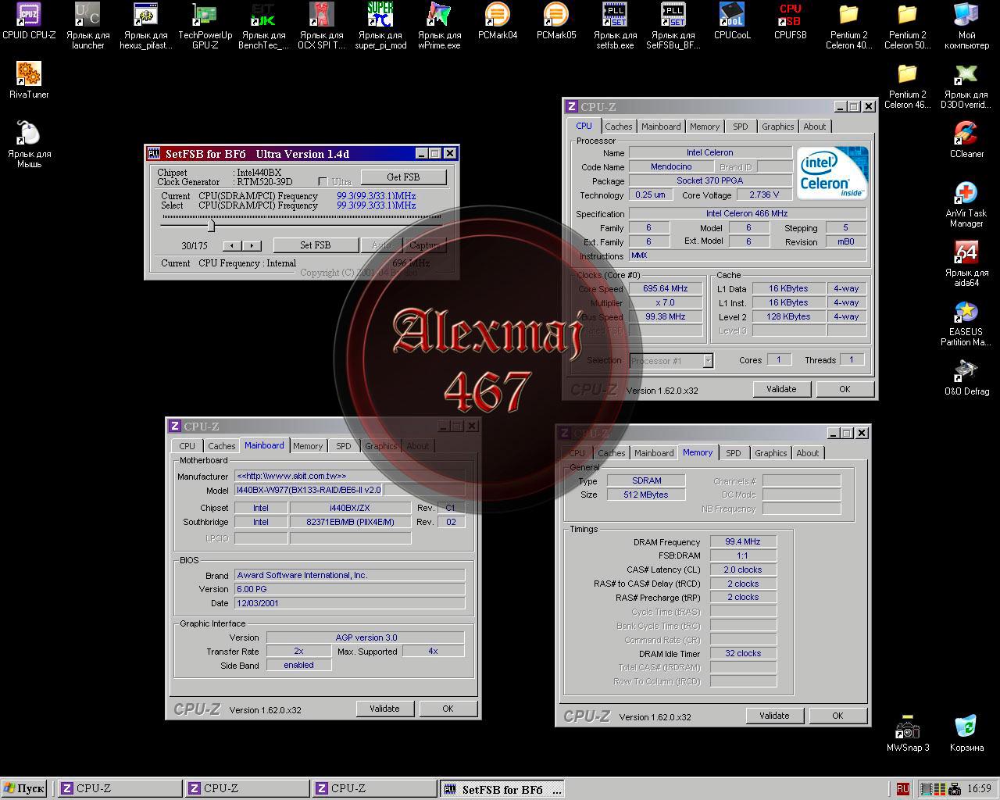Open the About tab in CPU window

point(814,127)
